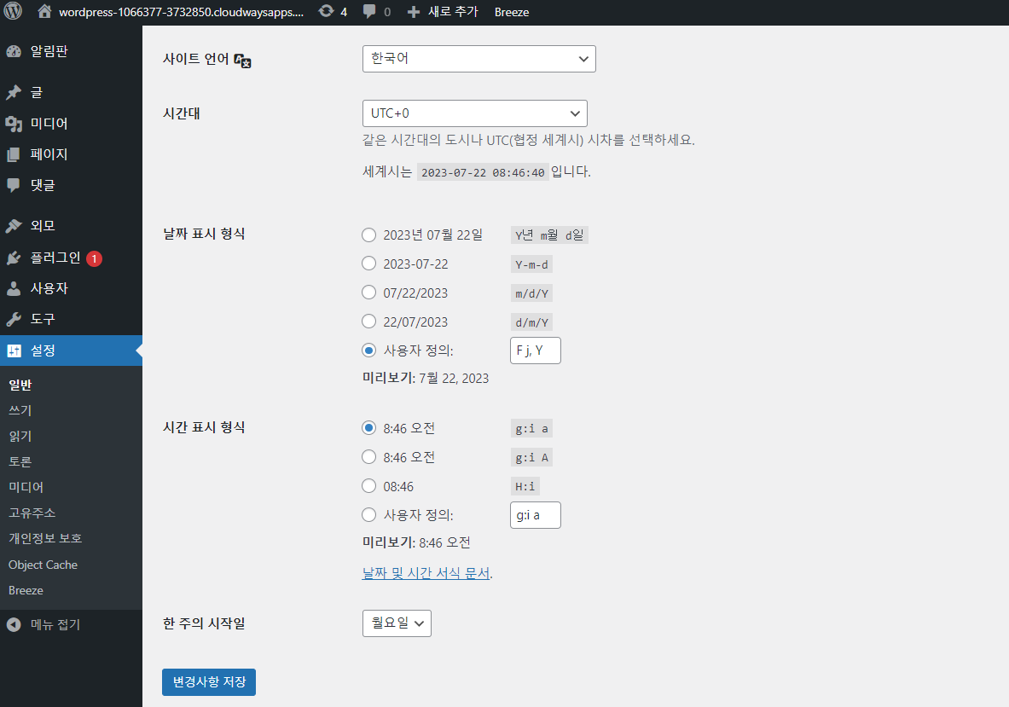
Task: Click the site name in admin bar
Action: (x=182, y=12)
